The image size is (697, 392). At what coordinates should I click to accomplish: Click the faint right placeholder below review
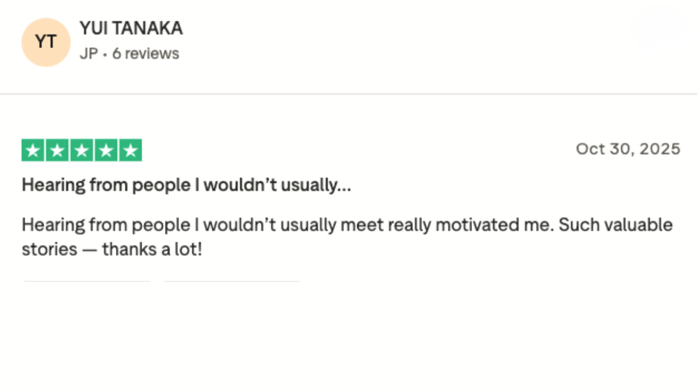(232, 281)
